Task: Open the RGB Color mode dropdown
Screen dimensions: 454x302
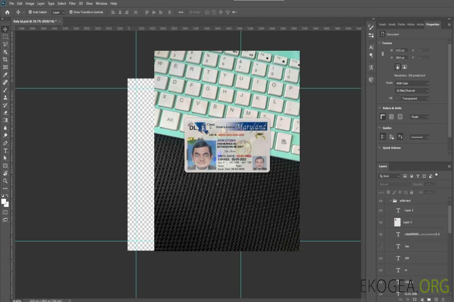Action: (x=412, y=83)
